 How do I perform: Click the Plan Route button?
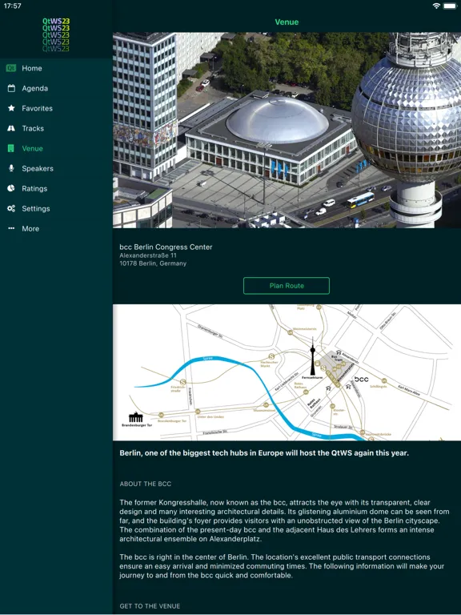(287, 286)
